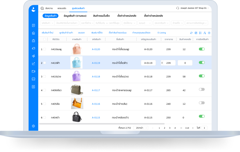Click the export table icon
Screen dimensions: 240x152
tap(196, 33)
